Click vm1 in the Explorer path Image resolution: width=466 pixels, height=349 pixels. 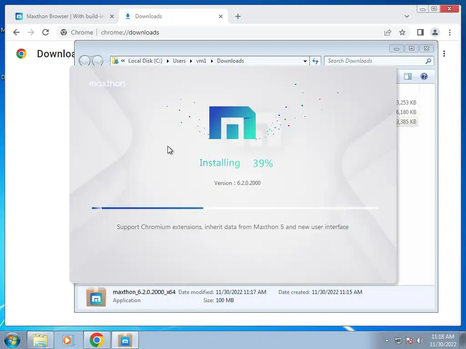(x=201, y=61)
